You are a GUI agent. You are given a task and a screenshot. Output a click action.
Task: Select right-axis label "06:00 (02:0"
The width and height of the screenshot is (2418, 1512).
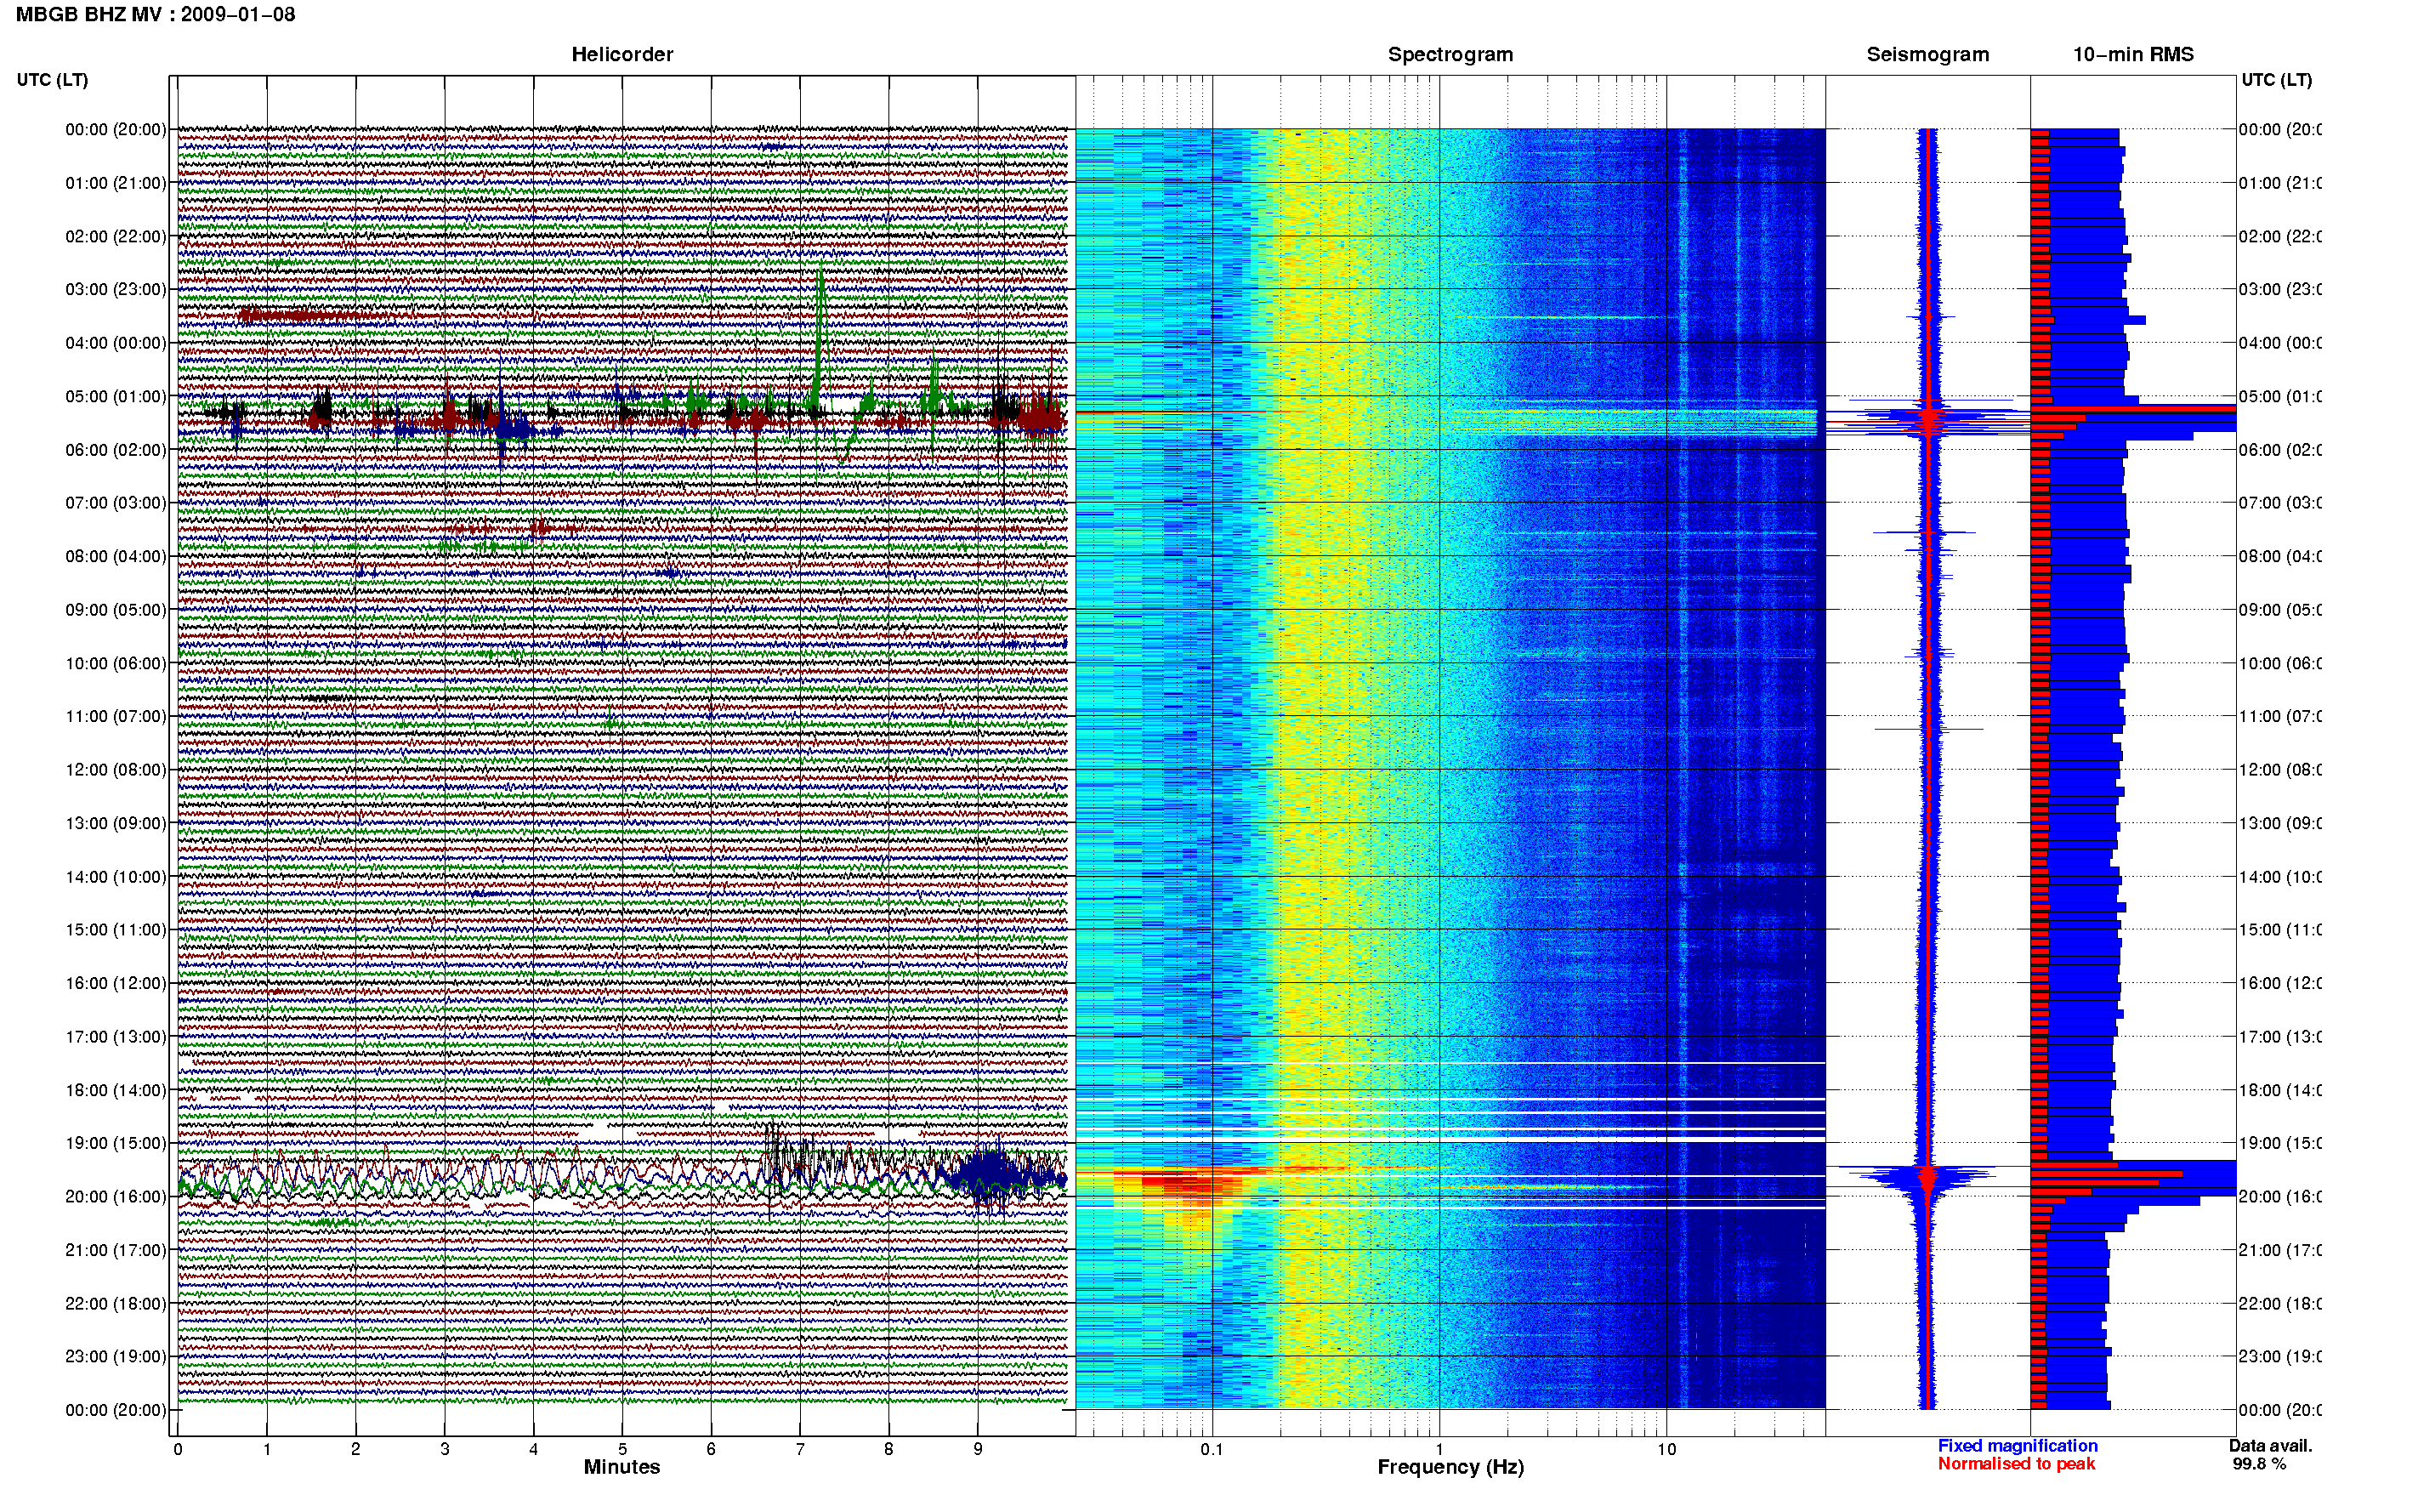(2280, 450)
